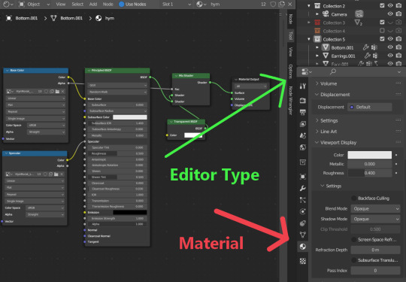Open the Object Constraints properties tab

point(302,223)
